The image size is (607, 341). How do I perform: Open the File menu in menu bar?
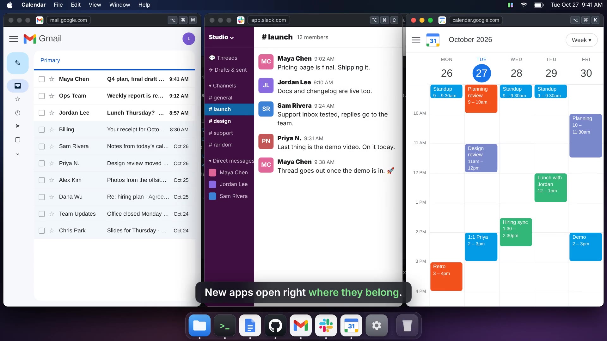click(x=58, y=5)
